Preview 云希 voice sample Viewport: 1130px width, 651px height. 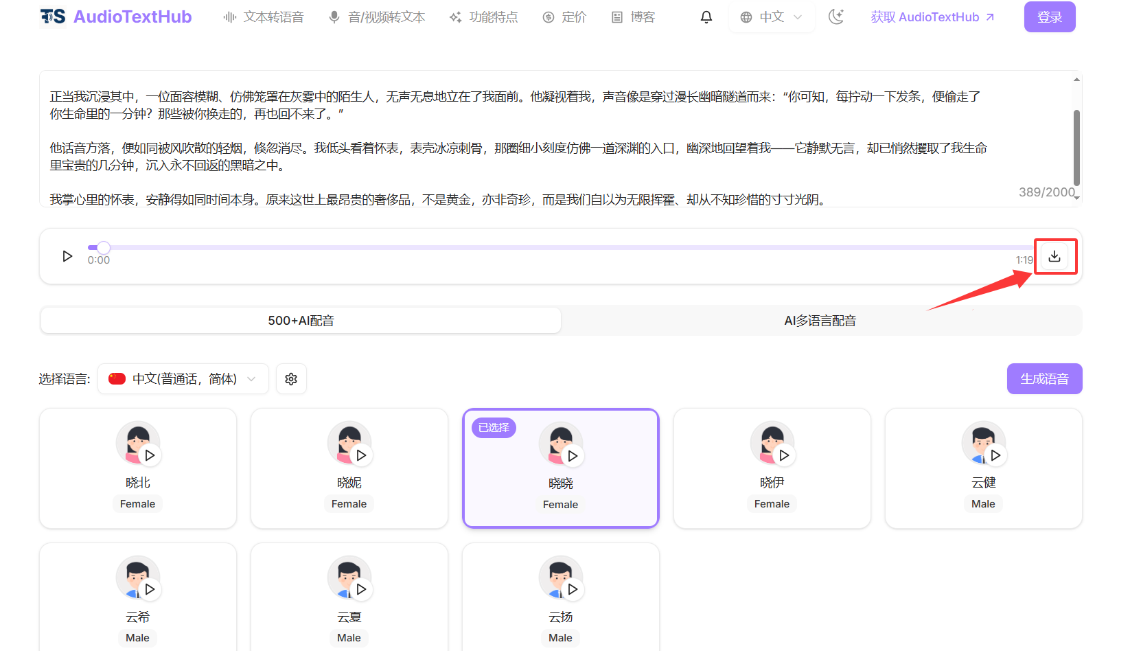(x=150, y=589)
